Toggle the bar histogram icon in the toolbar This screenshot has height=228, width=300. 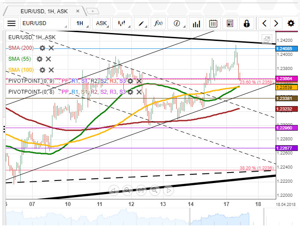pos(196,23)
